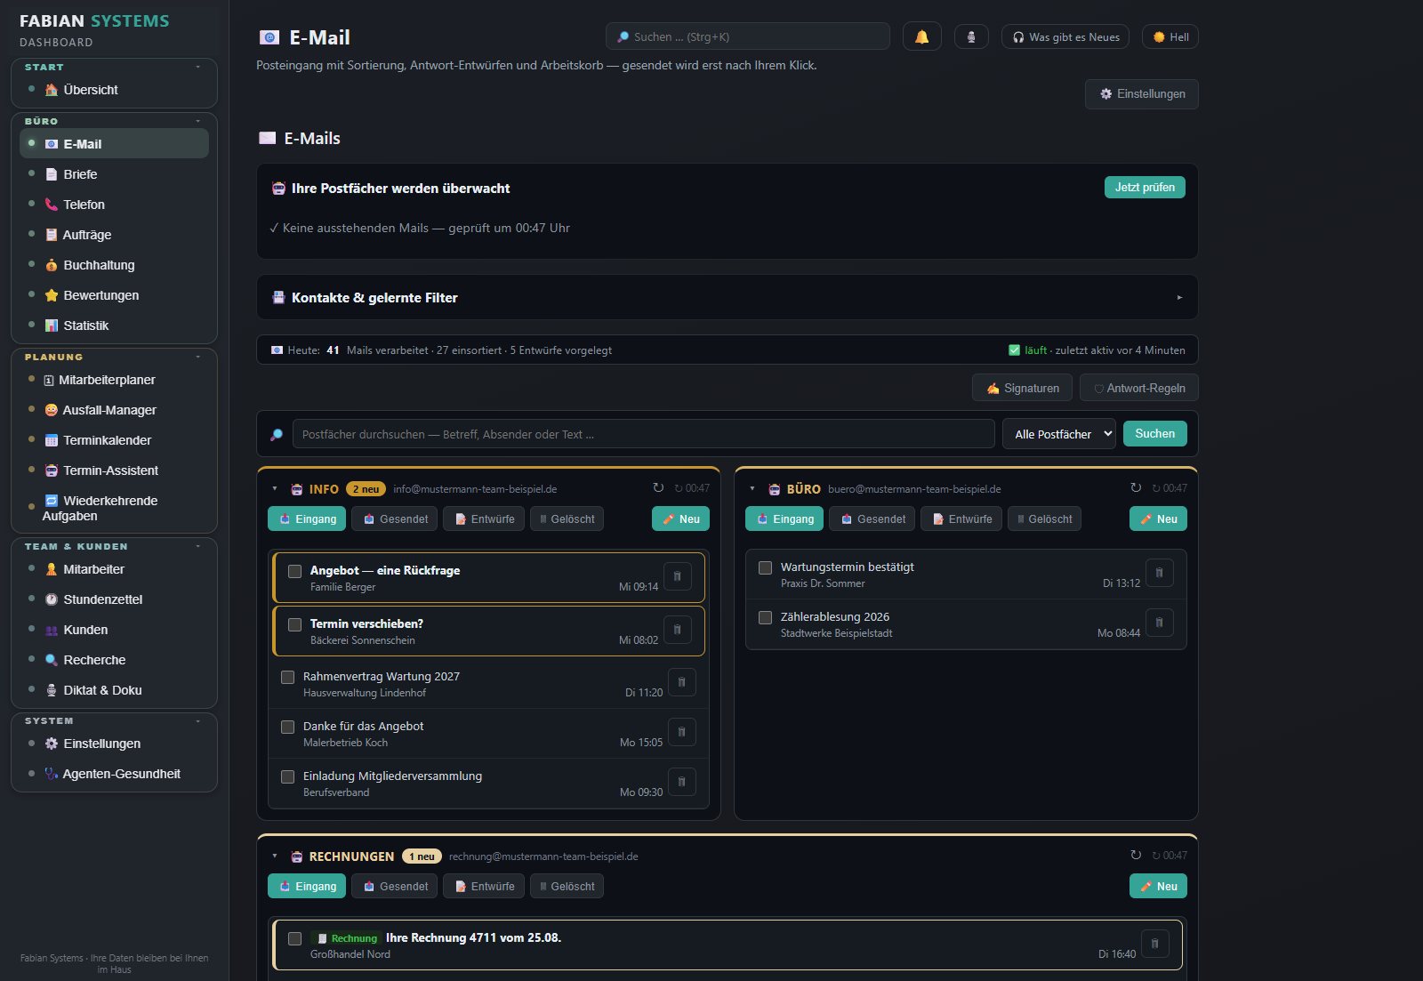Expand 'Kontakte & gelernte Filter' section
Screen dimensions: 1423x981
[728, 297]
